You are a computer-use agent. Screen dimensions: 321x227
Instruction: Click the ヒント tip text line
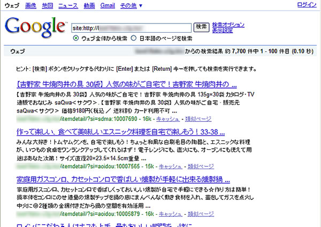click(x=136, y=69)
